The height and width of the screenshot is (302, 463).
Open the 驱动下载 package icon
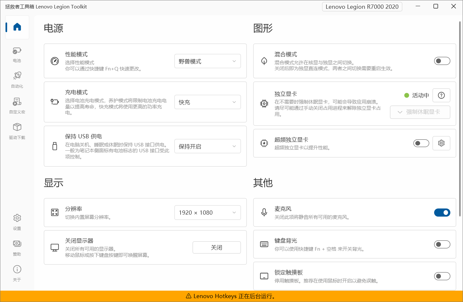point(17,127)
